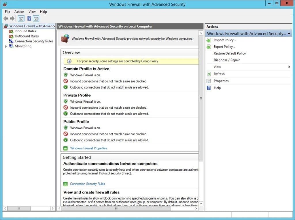Select Outbound Rules in the tree
This screenshot has height=220, width=295.
[x=27, y=36]
